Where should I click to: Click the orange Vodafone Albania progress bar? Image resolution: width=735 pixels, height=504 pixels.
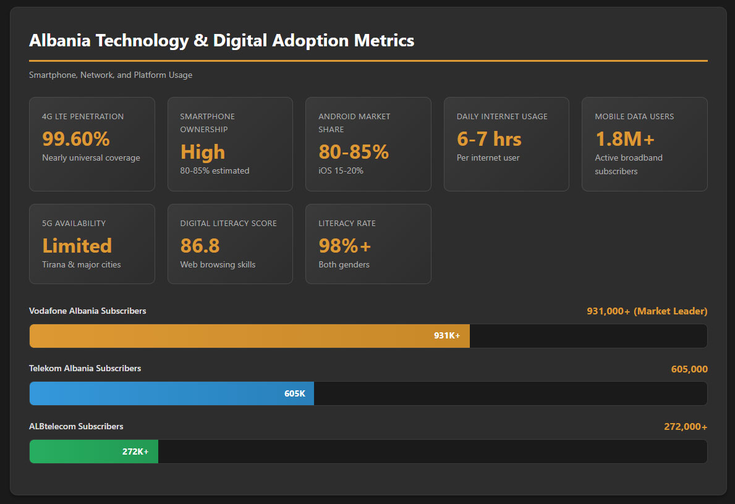[x=249, y=336]
